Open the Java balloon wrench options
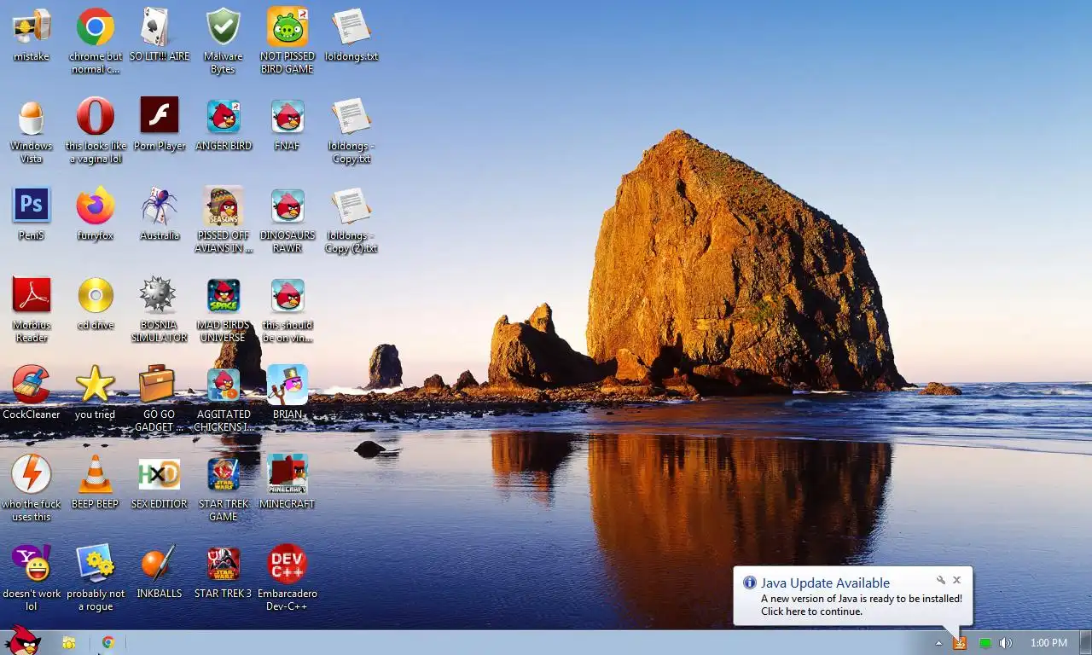The width and height of the screenshot is (1092, 655). pyautogui.click(x=940, y=580)
